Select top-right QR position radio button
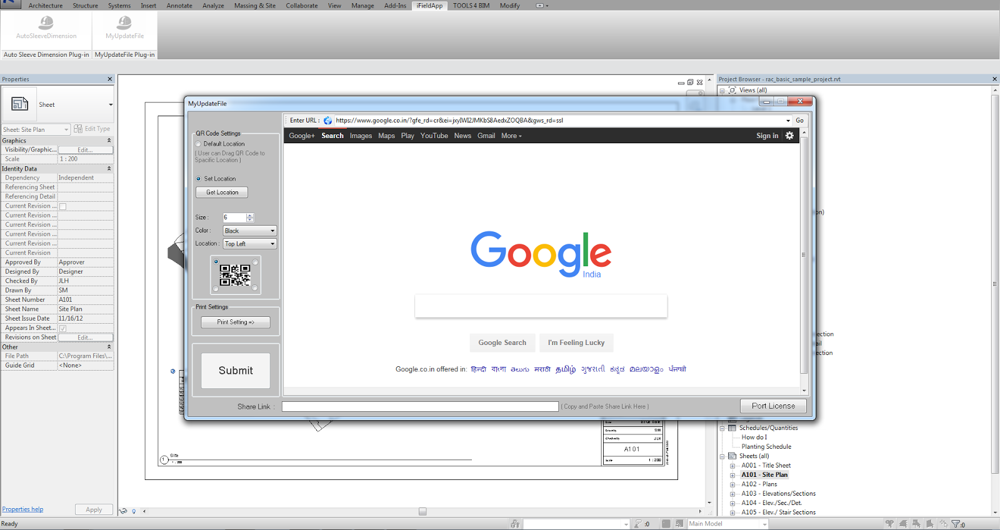 [255, 262]
